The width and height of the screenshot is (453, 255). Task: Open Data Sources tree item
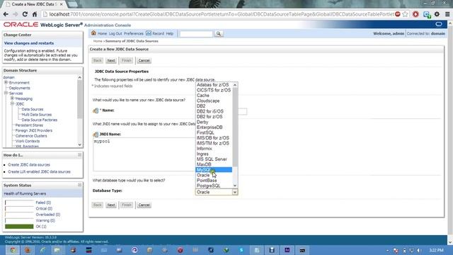click(x=33, y=109)
